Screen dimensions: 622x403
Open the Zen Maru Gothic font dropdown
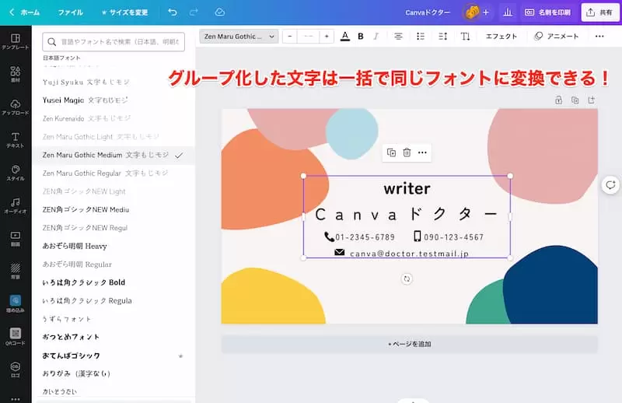point(239,37)
